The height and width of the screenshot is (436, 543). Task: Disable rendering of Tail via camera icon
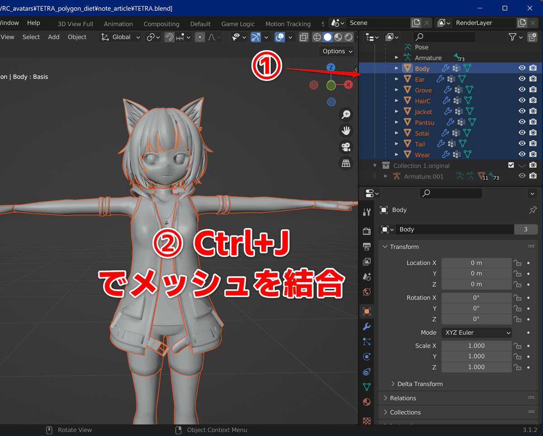533,144
